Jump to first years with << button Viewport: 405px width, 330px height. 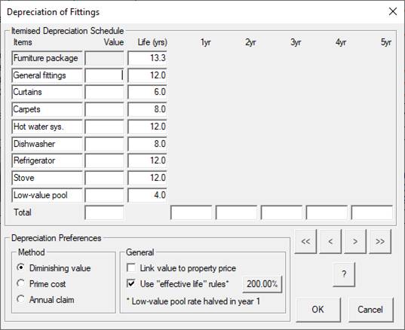[x=305, y=242]
